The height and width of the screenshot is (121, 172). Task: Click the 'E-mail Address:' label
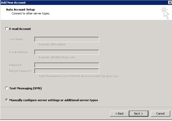(19, 52)
